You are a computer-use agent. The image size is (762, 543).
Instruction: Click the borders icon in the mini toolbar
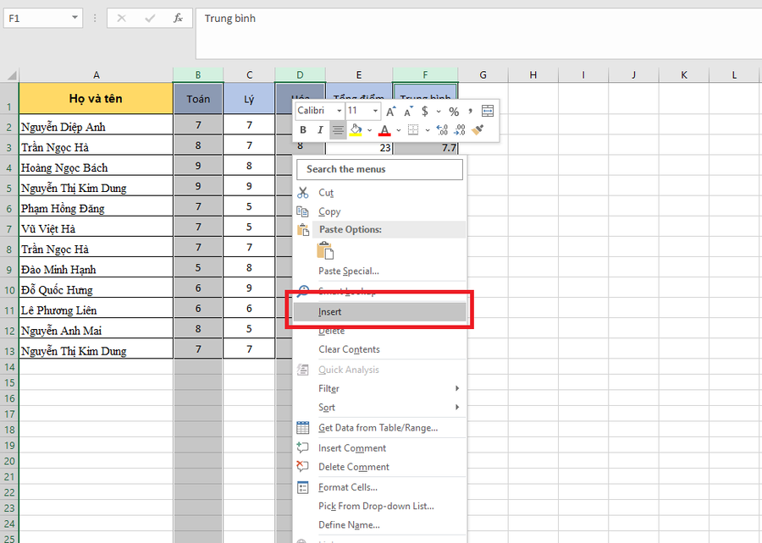[413, 130]
